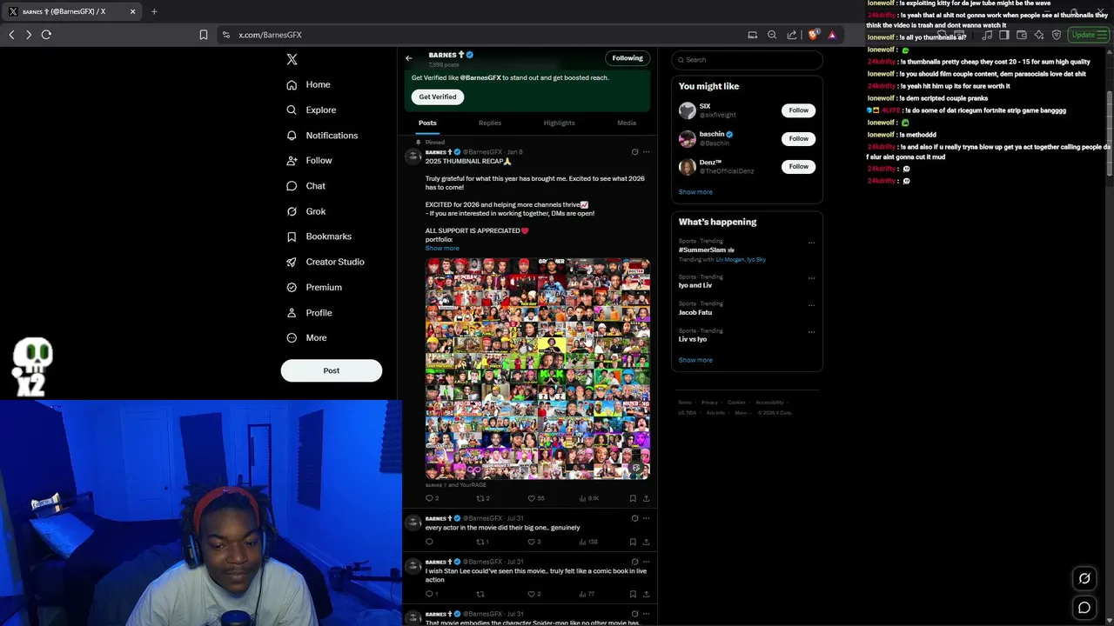Viewport: 1114px width, 626px height.
Task: Bookmark the pinned thumbnail recap post
Action: tap(633, 498)
